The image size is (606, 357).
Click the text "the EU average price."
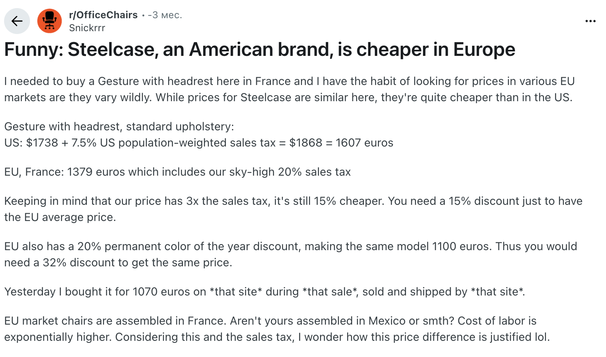tap(60, 217)
